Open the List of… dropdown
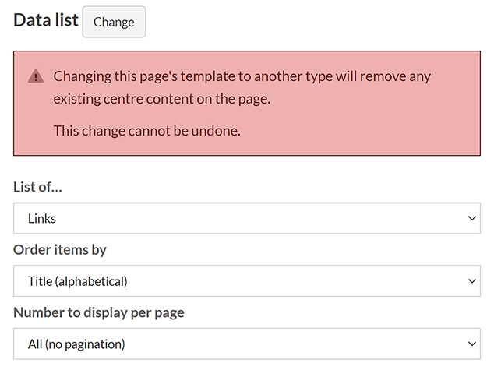 click(x=246, y=218)
